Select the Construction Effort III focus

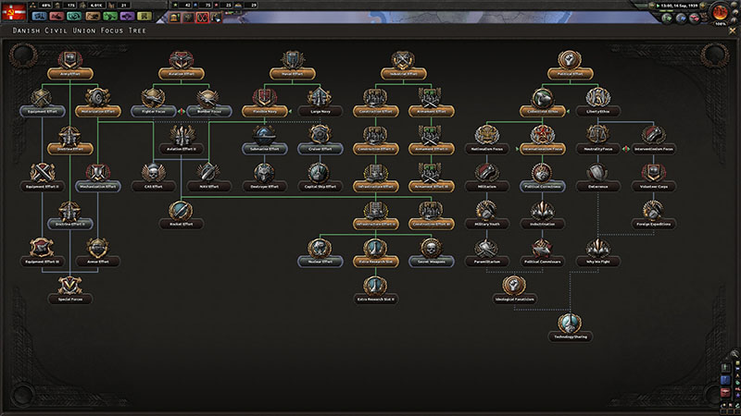tap(432, 215)
